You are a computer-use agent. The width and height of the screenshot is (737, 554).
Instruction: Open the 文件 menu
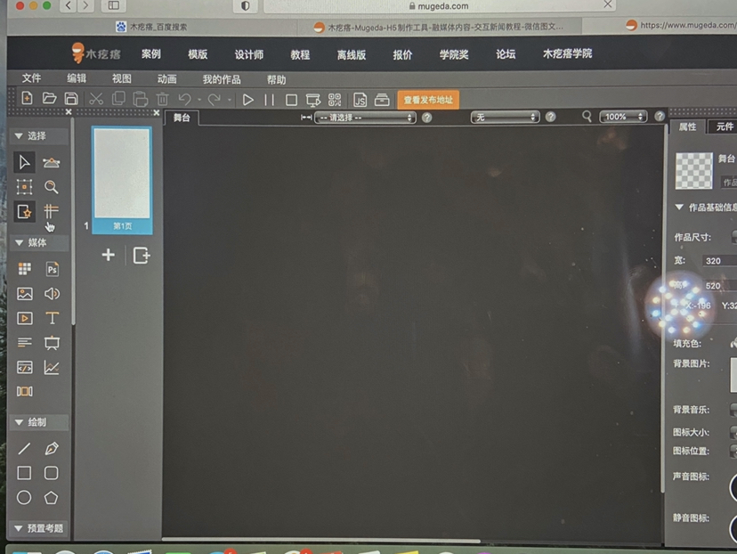click(31, 78)
